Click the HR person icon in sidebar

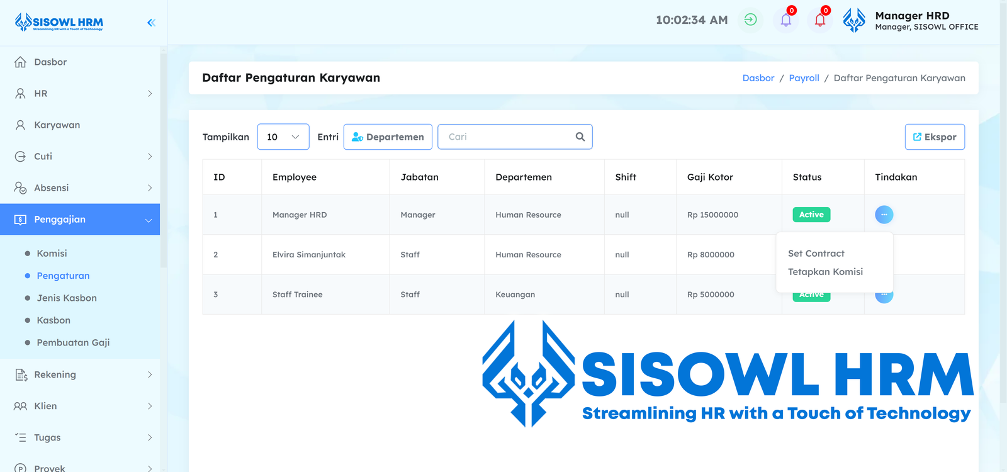tap(20, 93)
